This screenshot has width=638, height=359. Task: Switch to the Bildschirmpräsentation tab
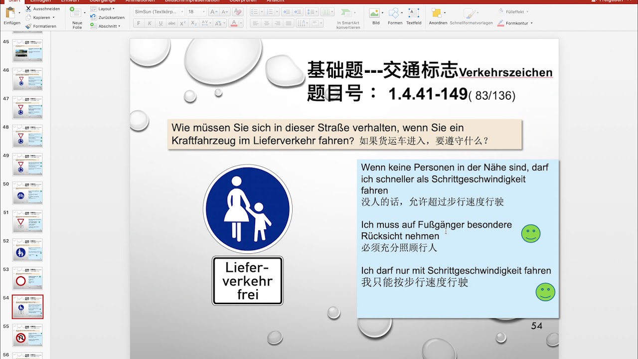tap(192, 1)
